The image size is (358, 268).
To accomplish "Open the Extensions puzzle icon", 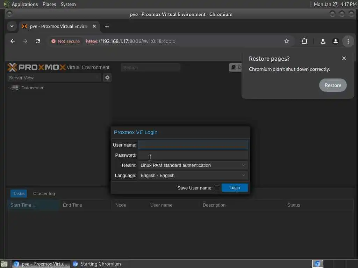I will coord(305,41).
